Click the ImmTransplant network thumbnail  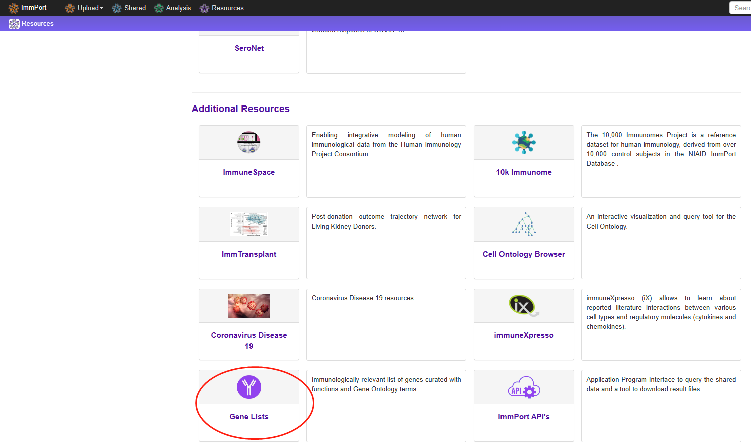249,224
